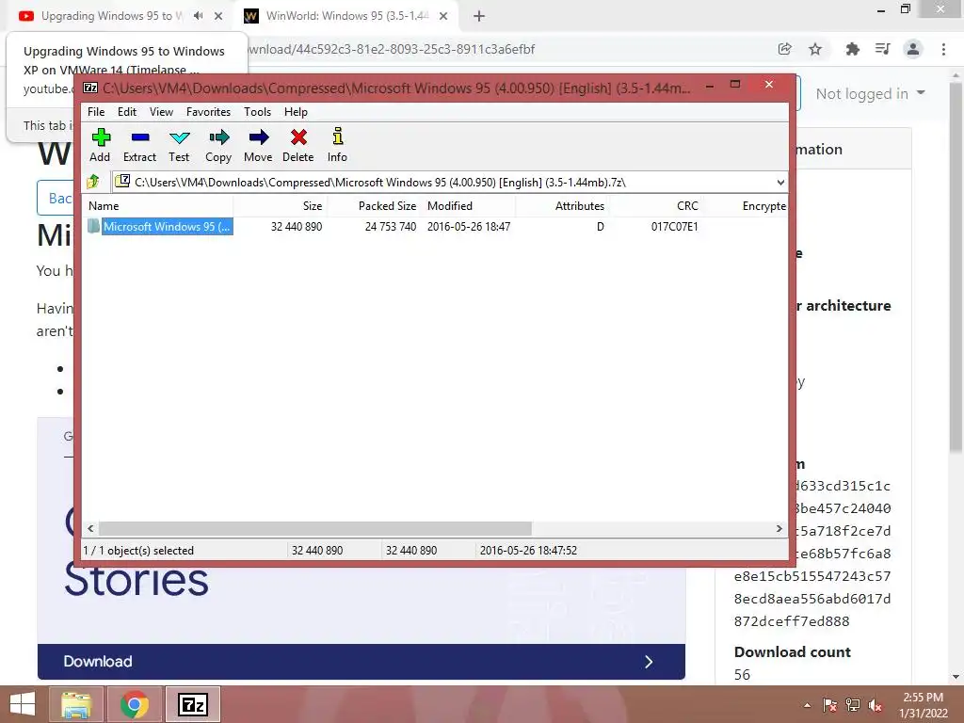Open a new Chrome tab
This screenshot has width=964, height=723.
(479, 17)
